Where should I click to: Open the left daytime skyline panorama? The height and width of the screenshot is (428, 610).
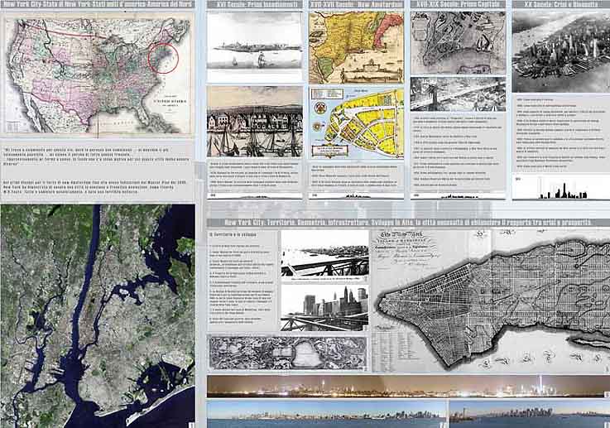327,415
